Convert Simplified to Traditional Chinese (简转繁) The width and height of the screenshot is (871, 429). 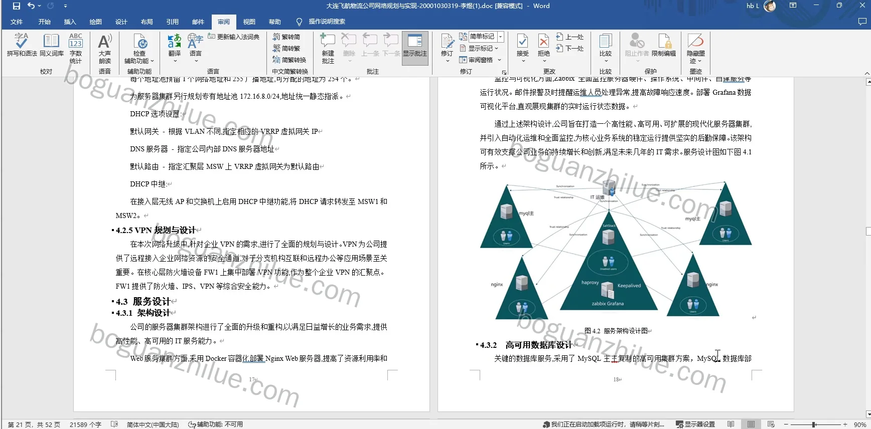[x=286, y=48]
